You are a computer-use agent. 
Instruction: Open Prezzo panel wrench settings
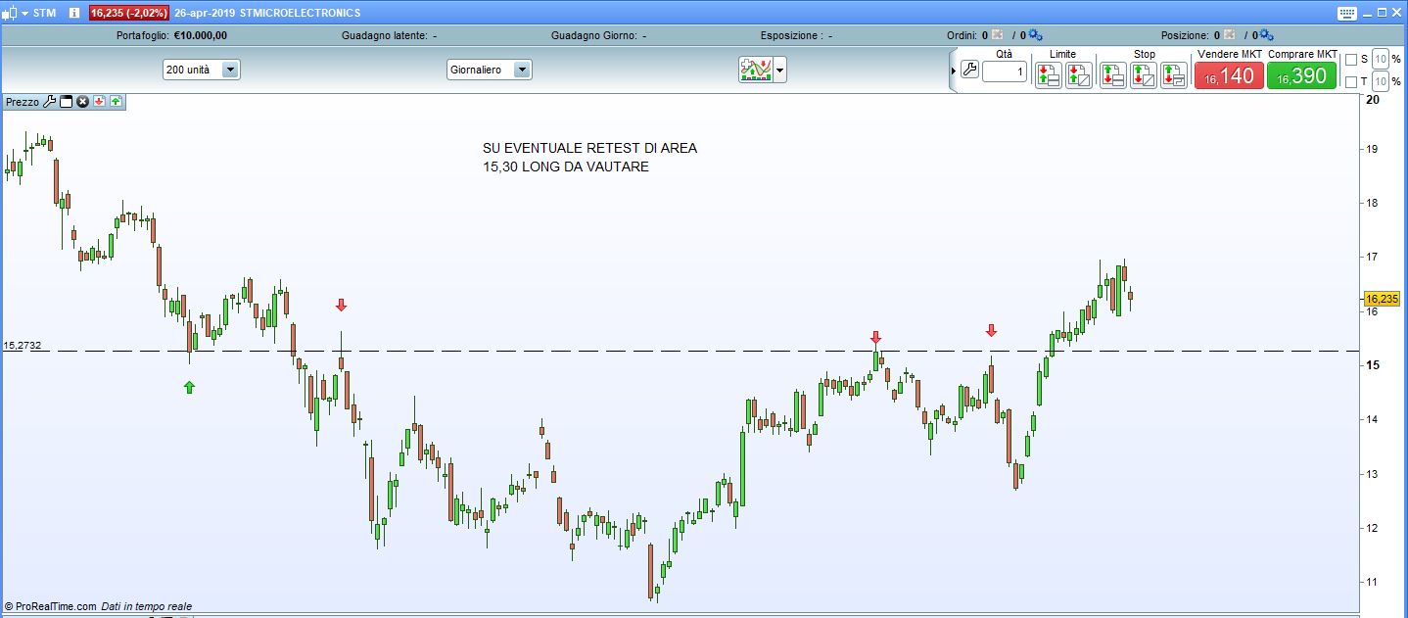point(50,101)
